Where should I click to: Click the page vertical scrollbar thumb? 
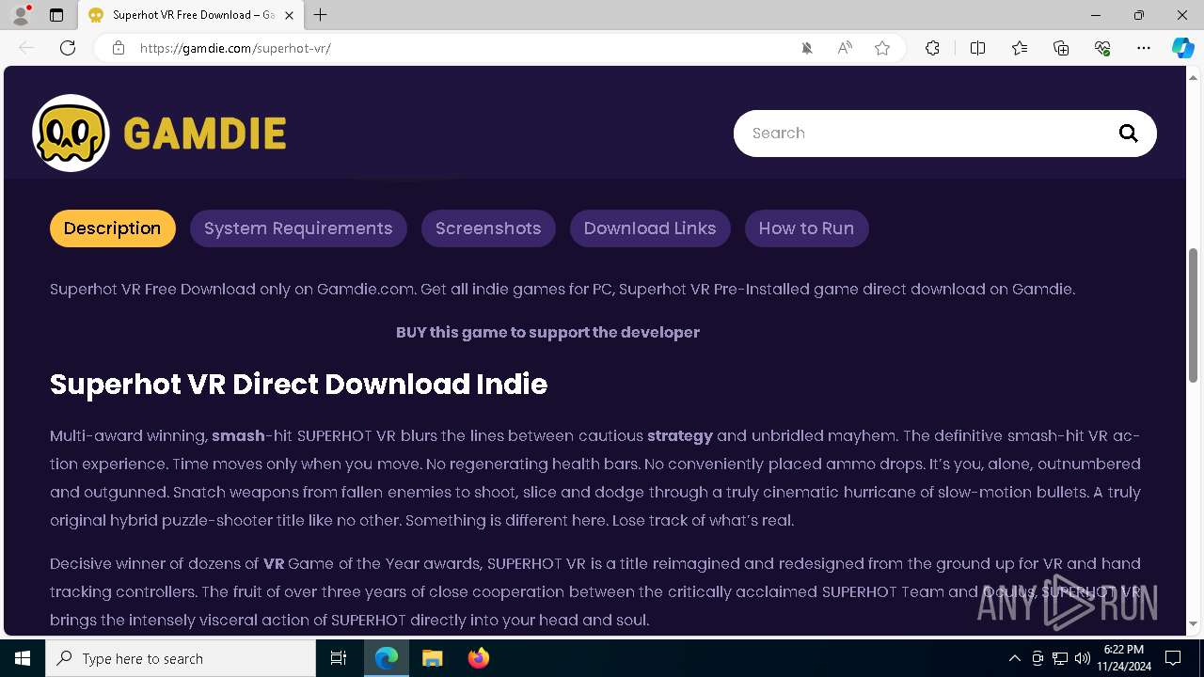pyautogui.click(x=1193, y=315)
